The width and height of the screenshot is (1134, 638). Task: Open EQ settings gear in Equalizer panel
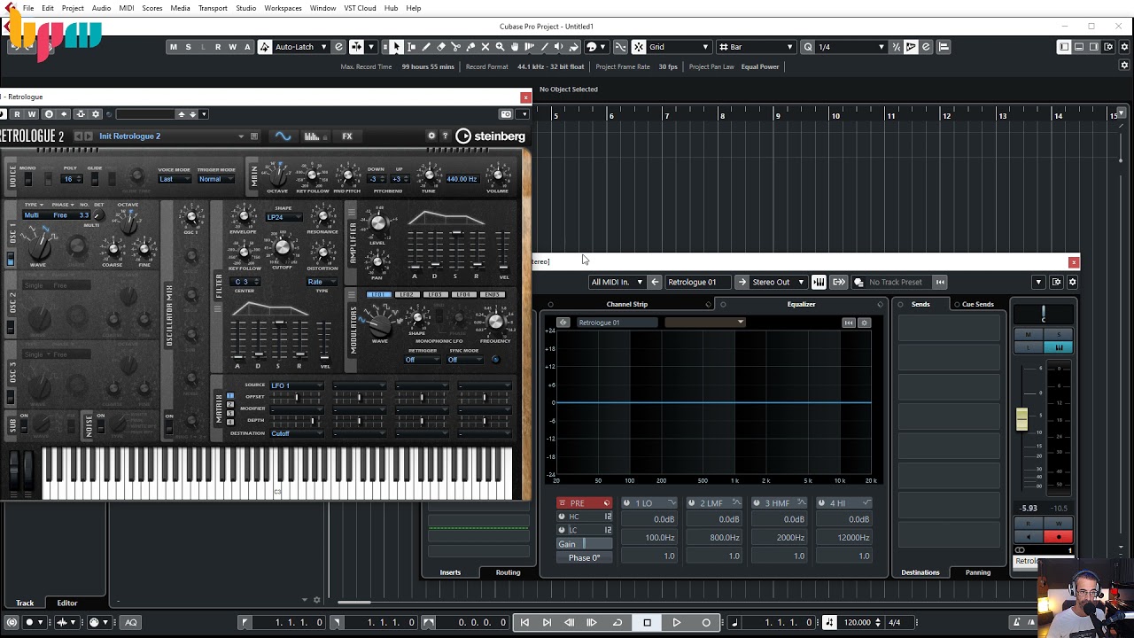click(x=865, y=323)
